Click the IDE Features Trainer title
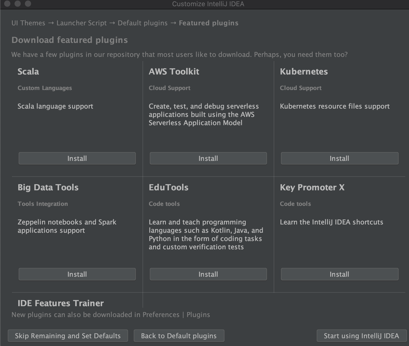This screenshot has height=346, width=409. 61,303
